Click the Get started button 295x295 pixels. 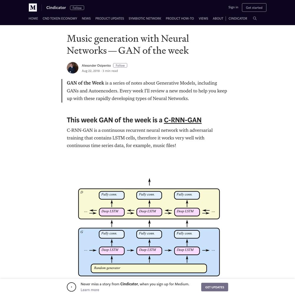point(254,8)
